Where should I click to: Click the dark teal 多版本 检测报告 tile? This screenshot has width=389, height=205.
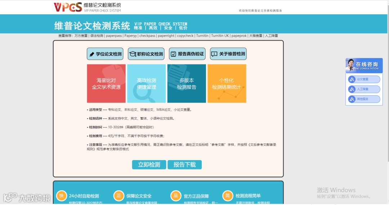coord(187,83)
